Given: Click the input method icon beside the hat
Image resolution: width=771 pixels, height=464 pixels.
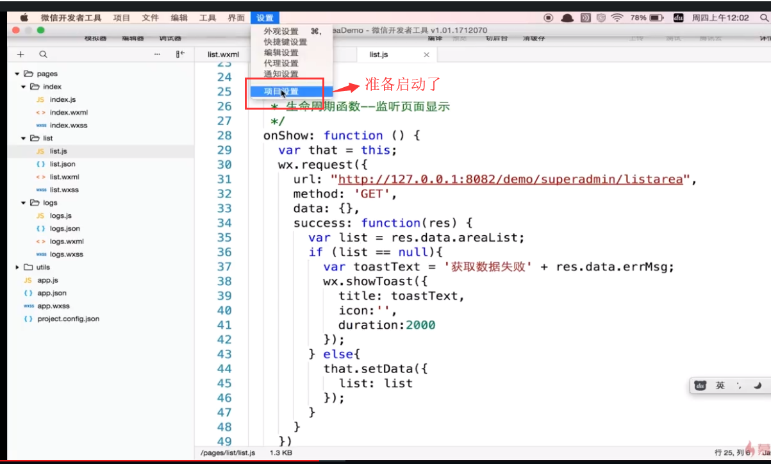Looking at the screenshot, I should (x=585, y=18).
